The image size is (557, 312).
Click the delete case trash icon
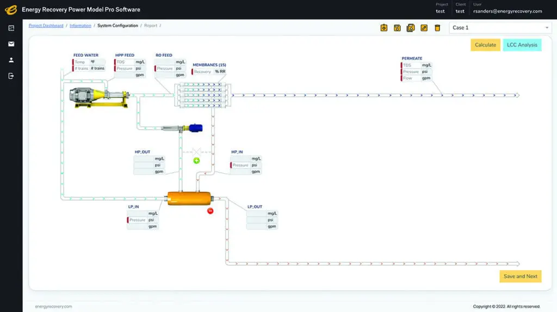[437, 28]
